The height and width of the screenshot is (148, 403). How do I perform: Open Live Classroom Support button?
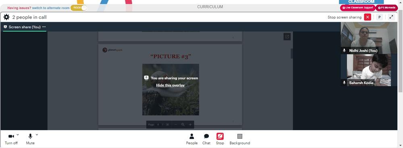coord(357,8)
